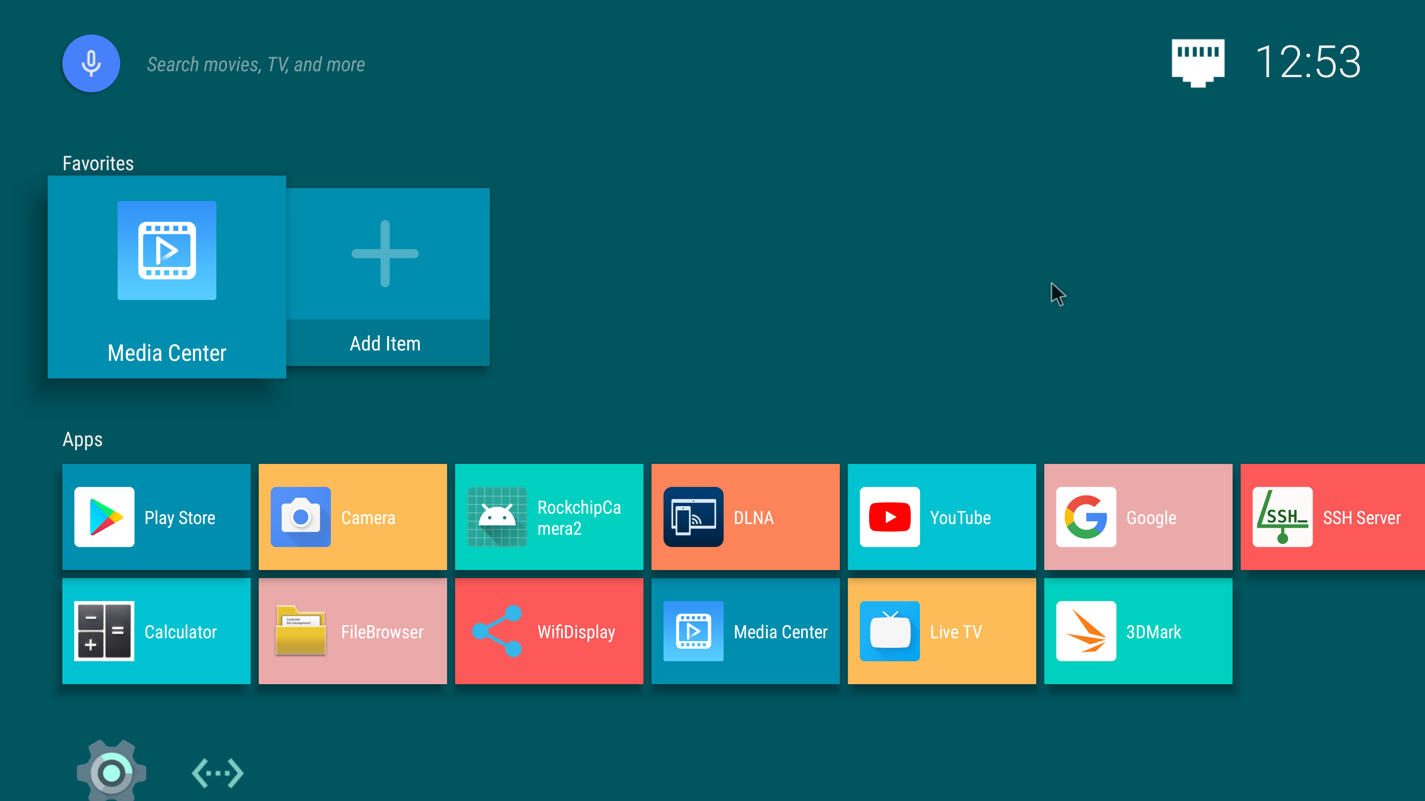Tap the blue microphone voice search icon
The height and width of the screenshot is (801, 1425).
(x=91, y=63)
